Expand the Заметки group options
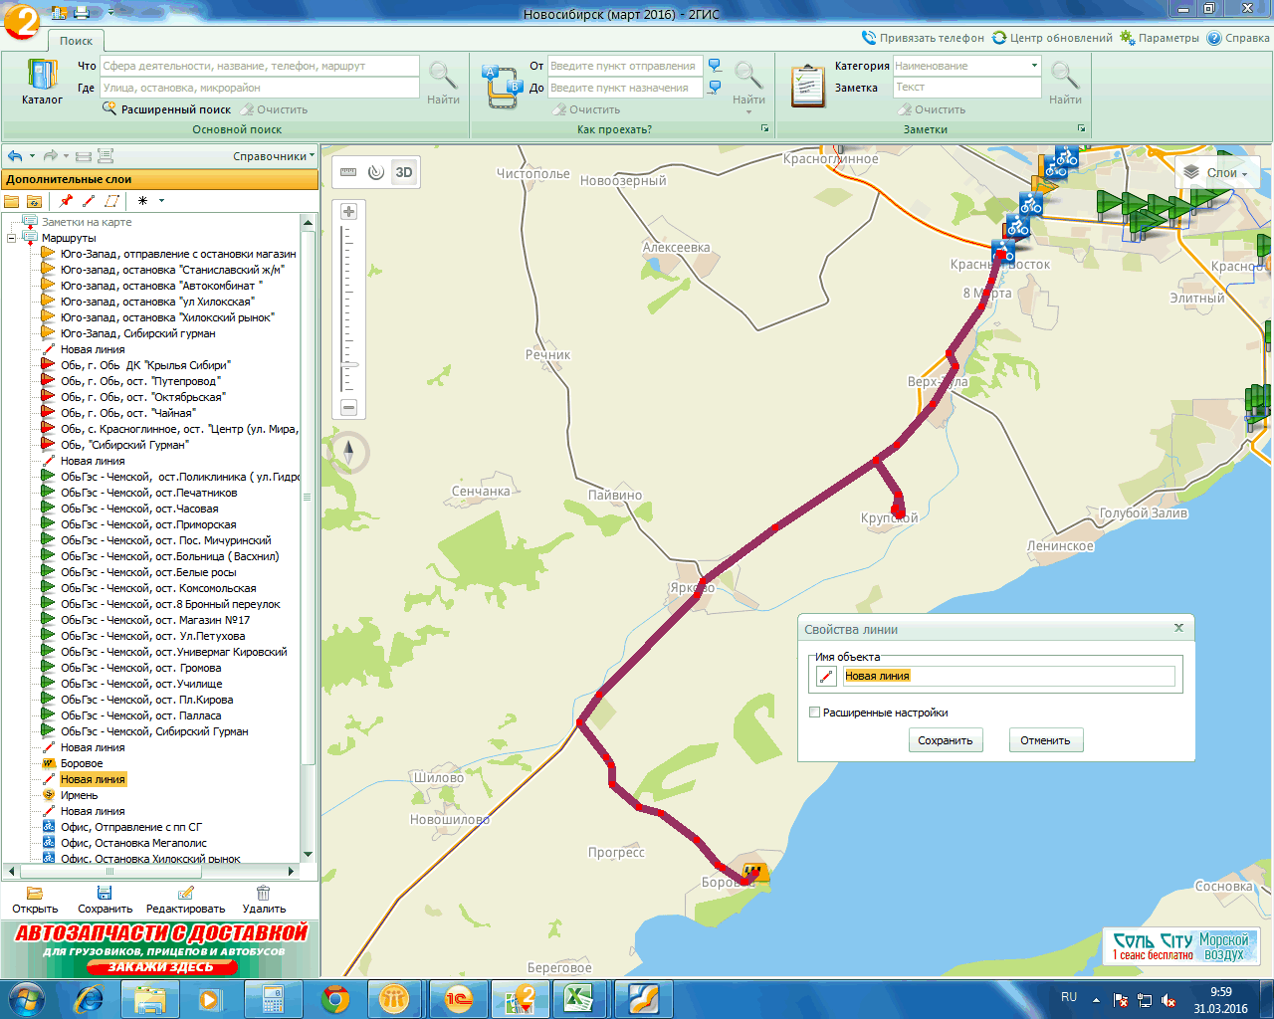 pos(1081,129)
